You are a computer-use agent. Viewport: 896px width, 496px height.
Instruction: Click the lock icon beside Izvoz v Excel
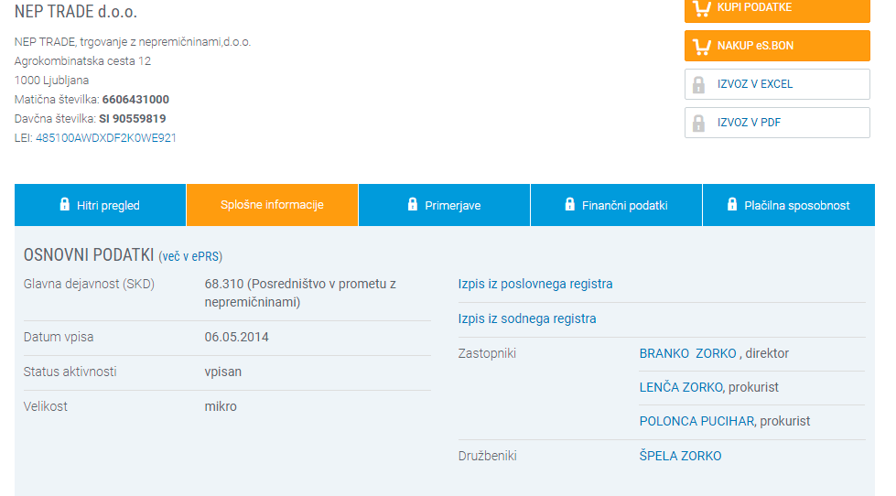coord(699,84)
